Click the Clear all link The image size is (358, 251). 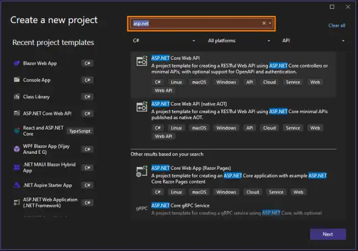click(337, 25)
